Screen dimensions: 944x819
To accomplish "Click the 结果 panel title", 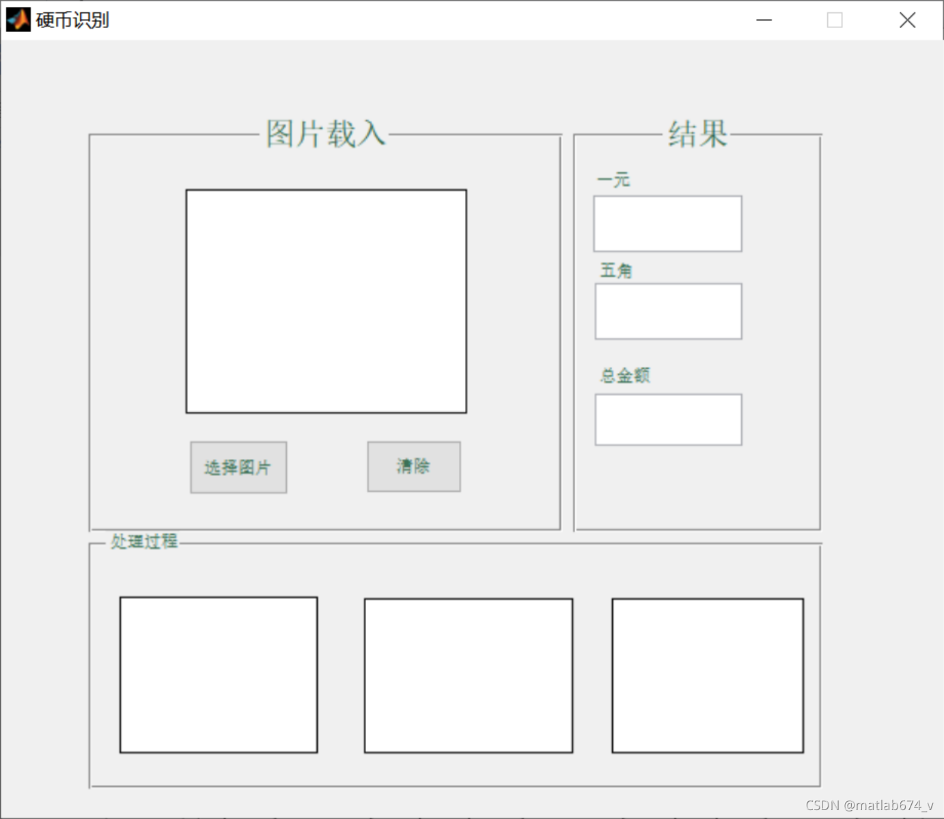I will 698,134.
